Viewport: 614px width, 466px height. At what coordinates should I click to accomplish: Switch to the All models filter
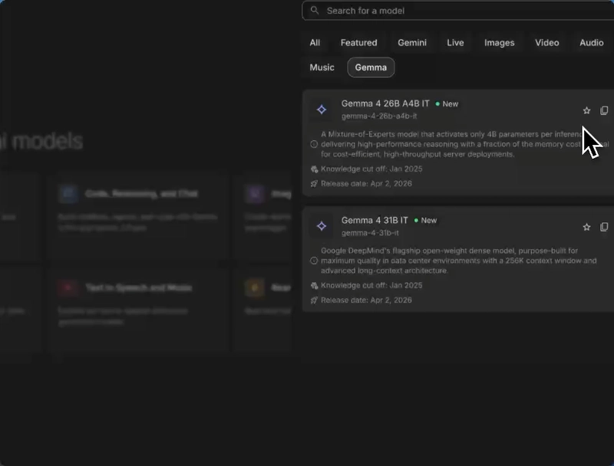click(315, 43)
